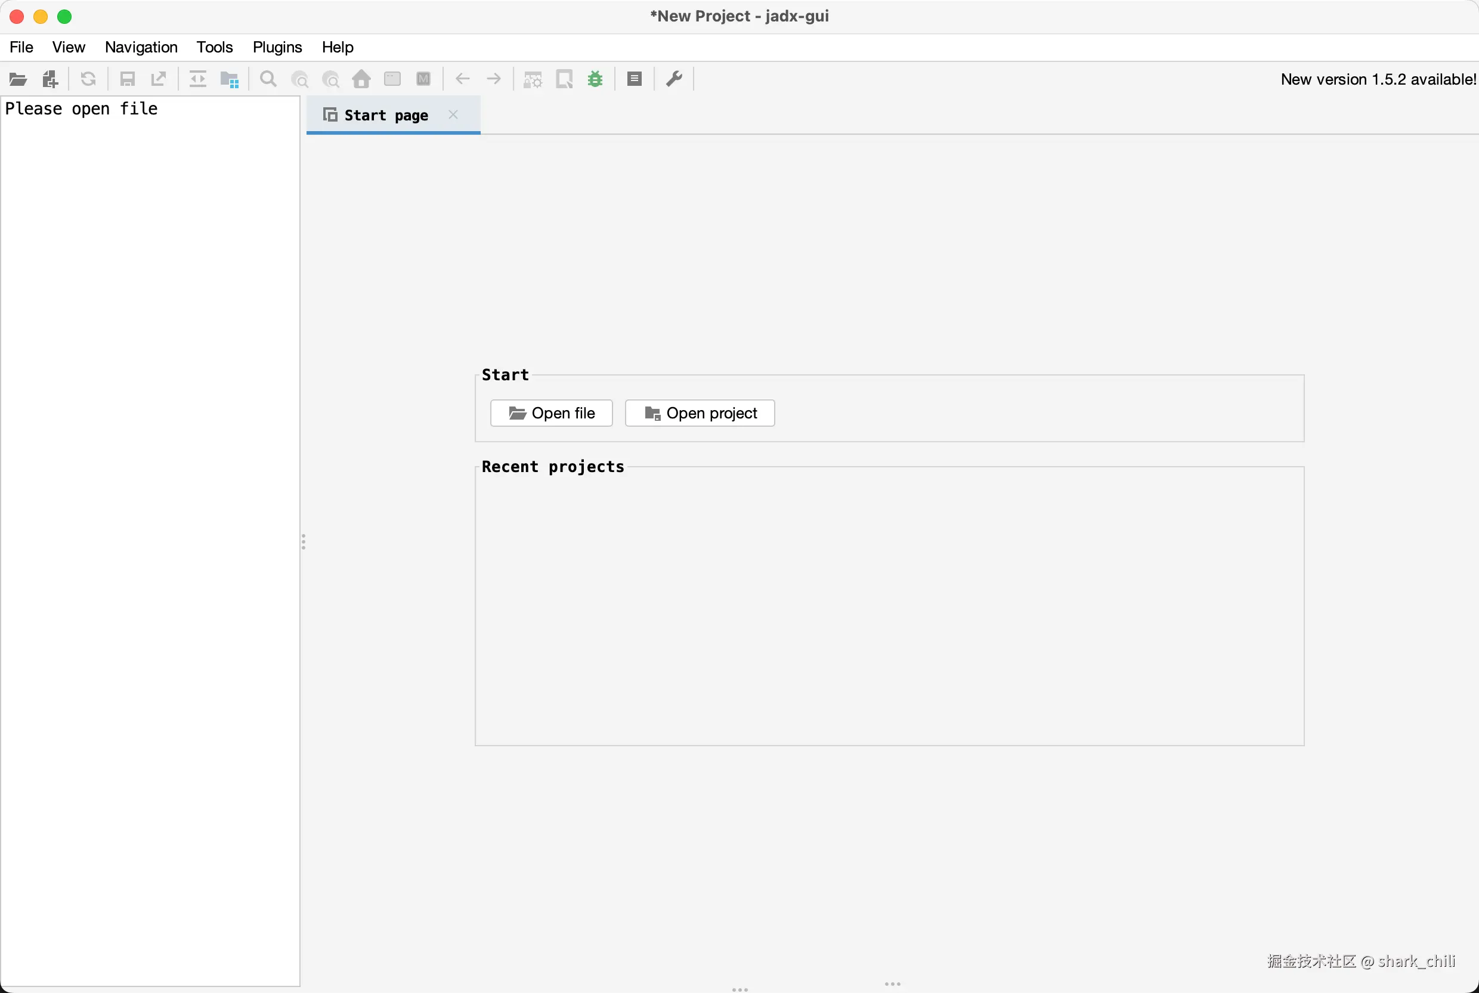Open the Navigation menu
Screen dimensions: 1479x993
pyautogui.click(x=141, y=47)
